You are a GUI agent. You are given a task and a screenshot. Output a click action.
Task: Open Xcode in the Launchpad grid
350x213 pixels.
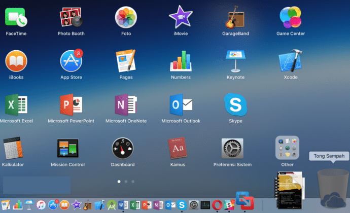click(x=291, y=61)
